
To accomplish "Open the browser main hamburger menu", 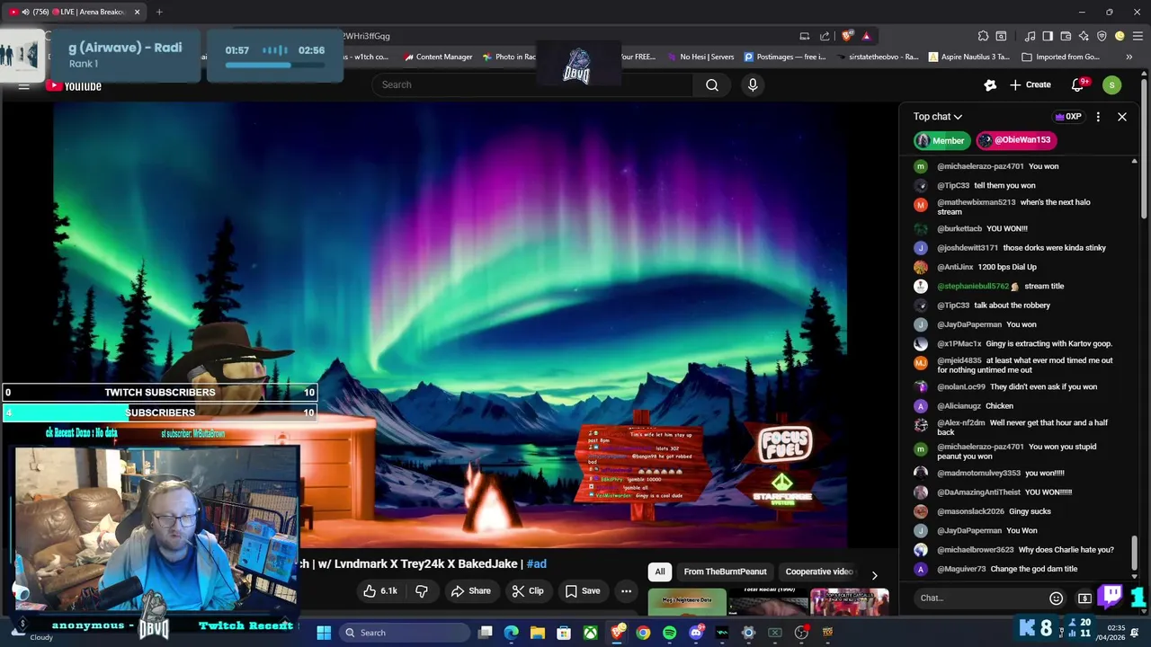I will (1138, 36).
